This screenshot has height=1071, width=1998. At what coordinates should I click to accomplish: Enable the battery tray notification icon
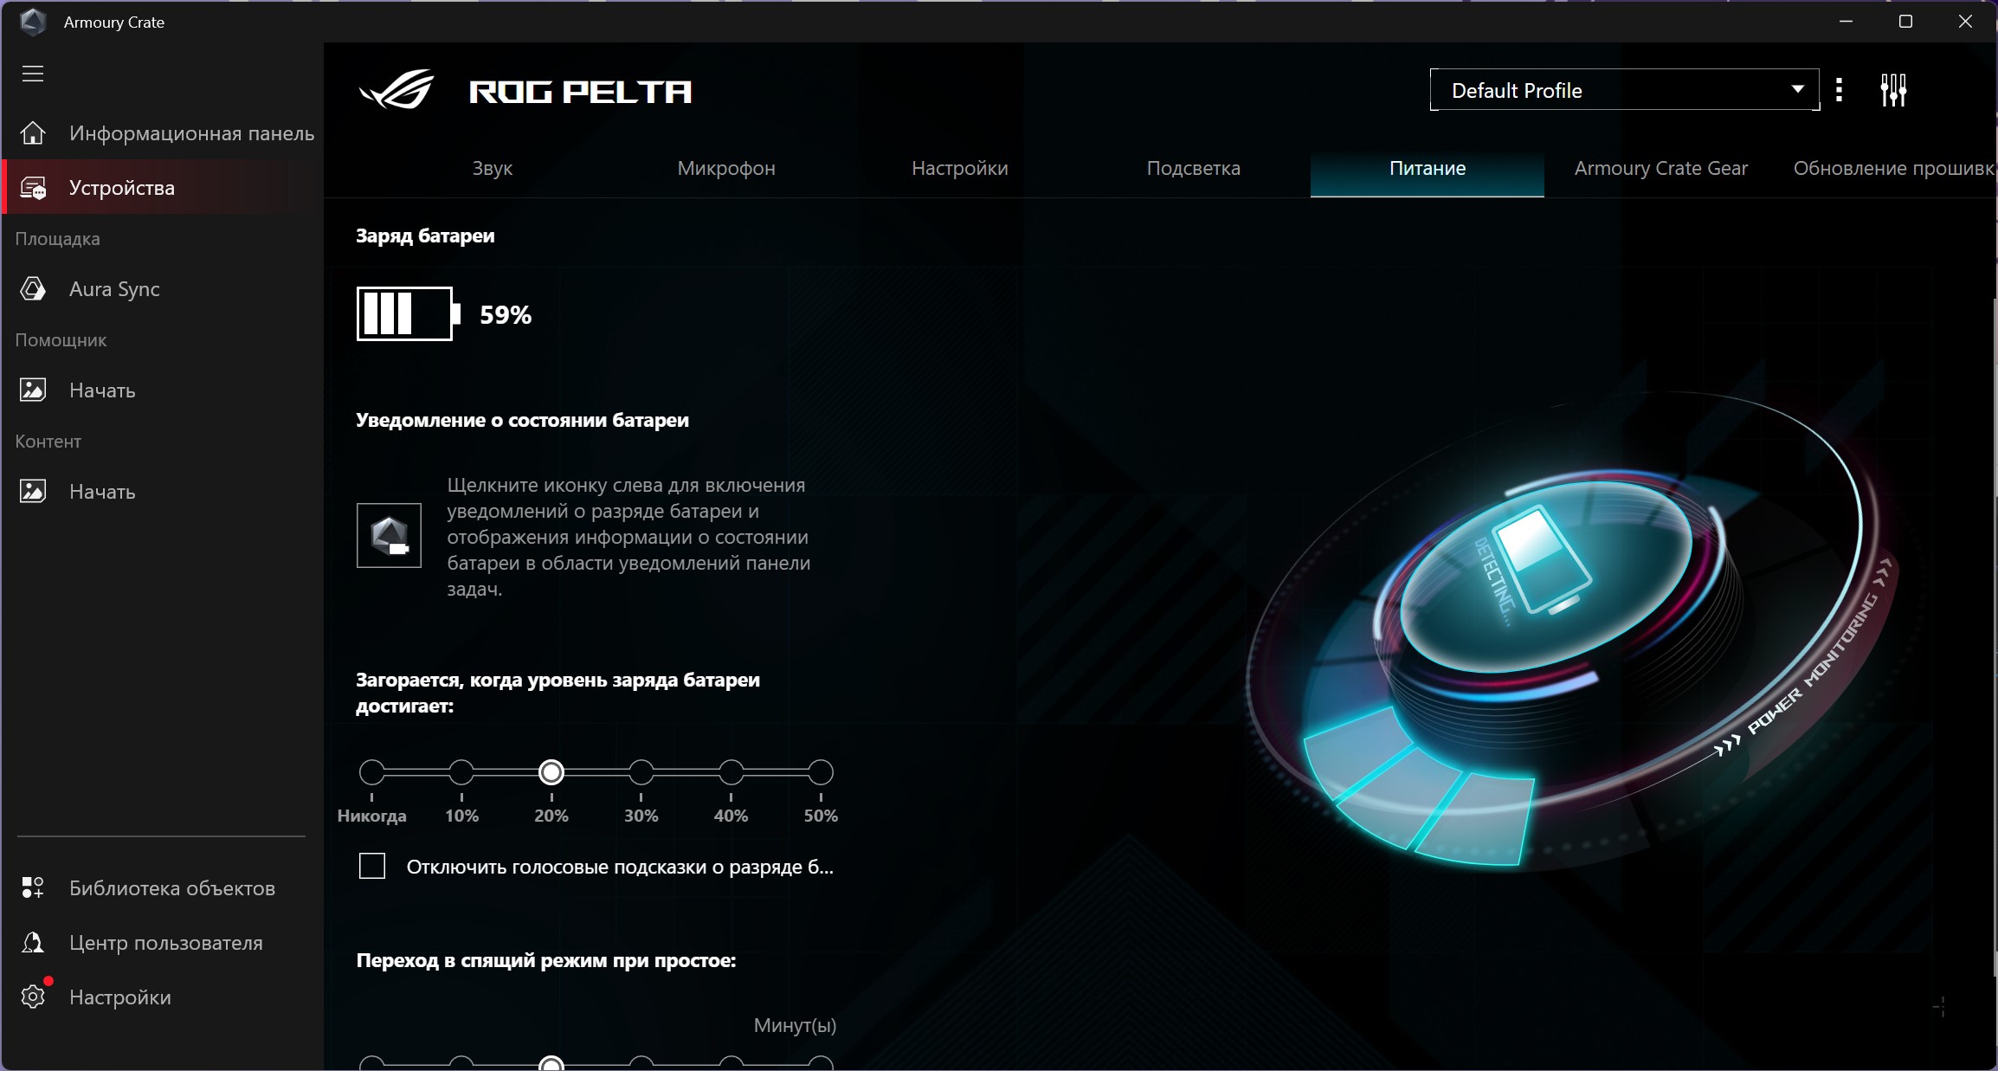coord(389,536)
